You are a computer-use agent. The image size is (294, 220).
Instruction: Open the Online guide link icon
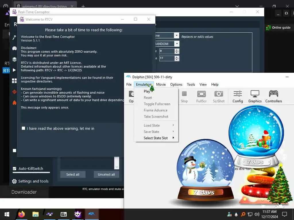[x=268, y=28]
